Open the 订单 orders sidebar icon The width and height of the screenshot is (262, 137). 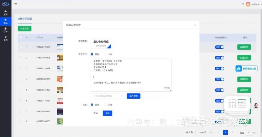pos(5,30)
